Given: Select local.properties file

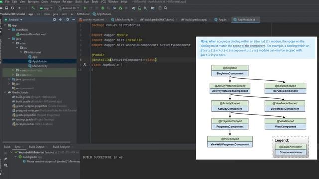Looking at the screenshot, I should [x=32, y=124].
